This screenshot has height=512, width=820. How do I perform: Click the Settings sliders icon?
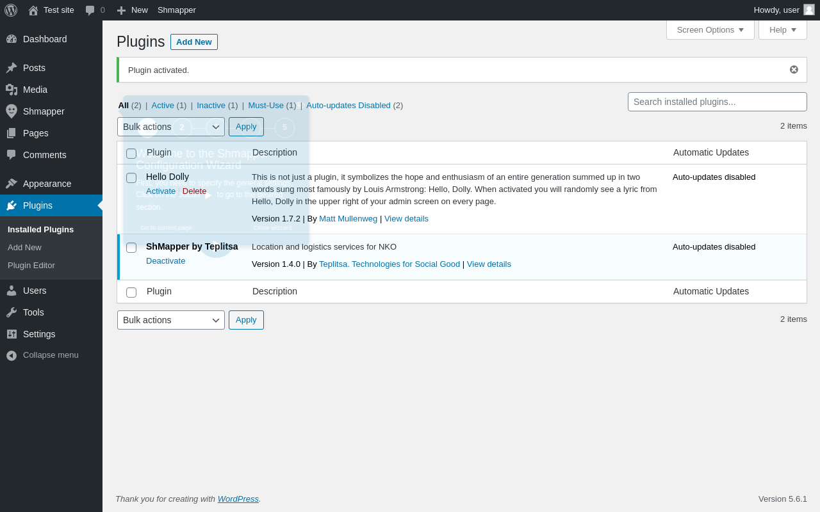pyautogui.click(x=12, y=334)
